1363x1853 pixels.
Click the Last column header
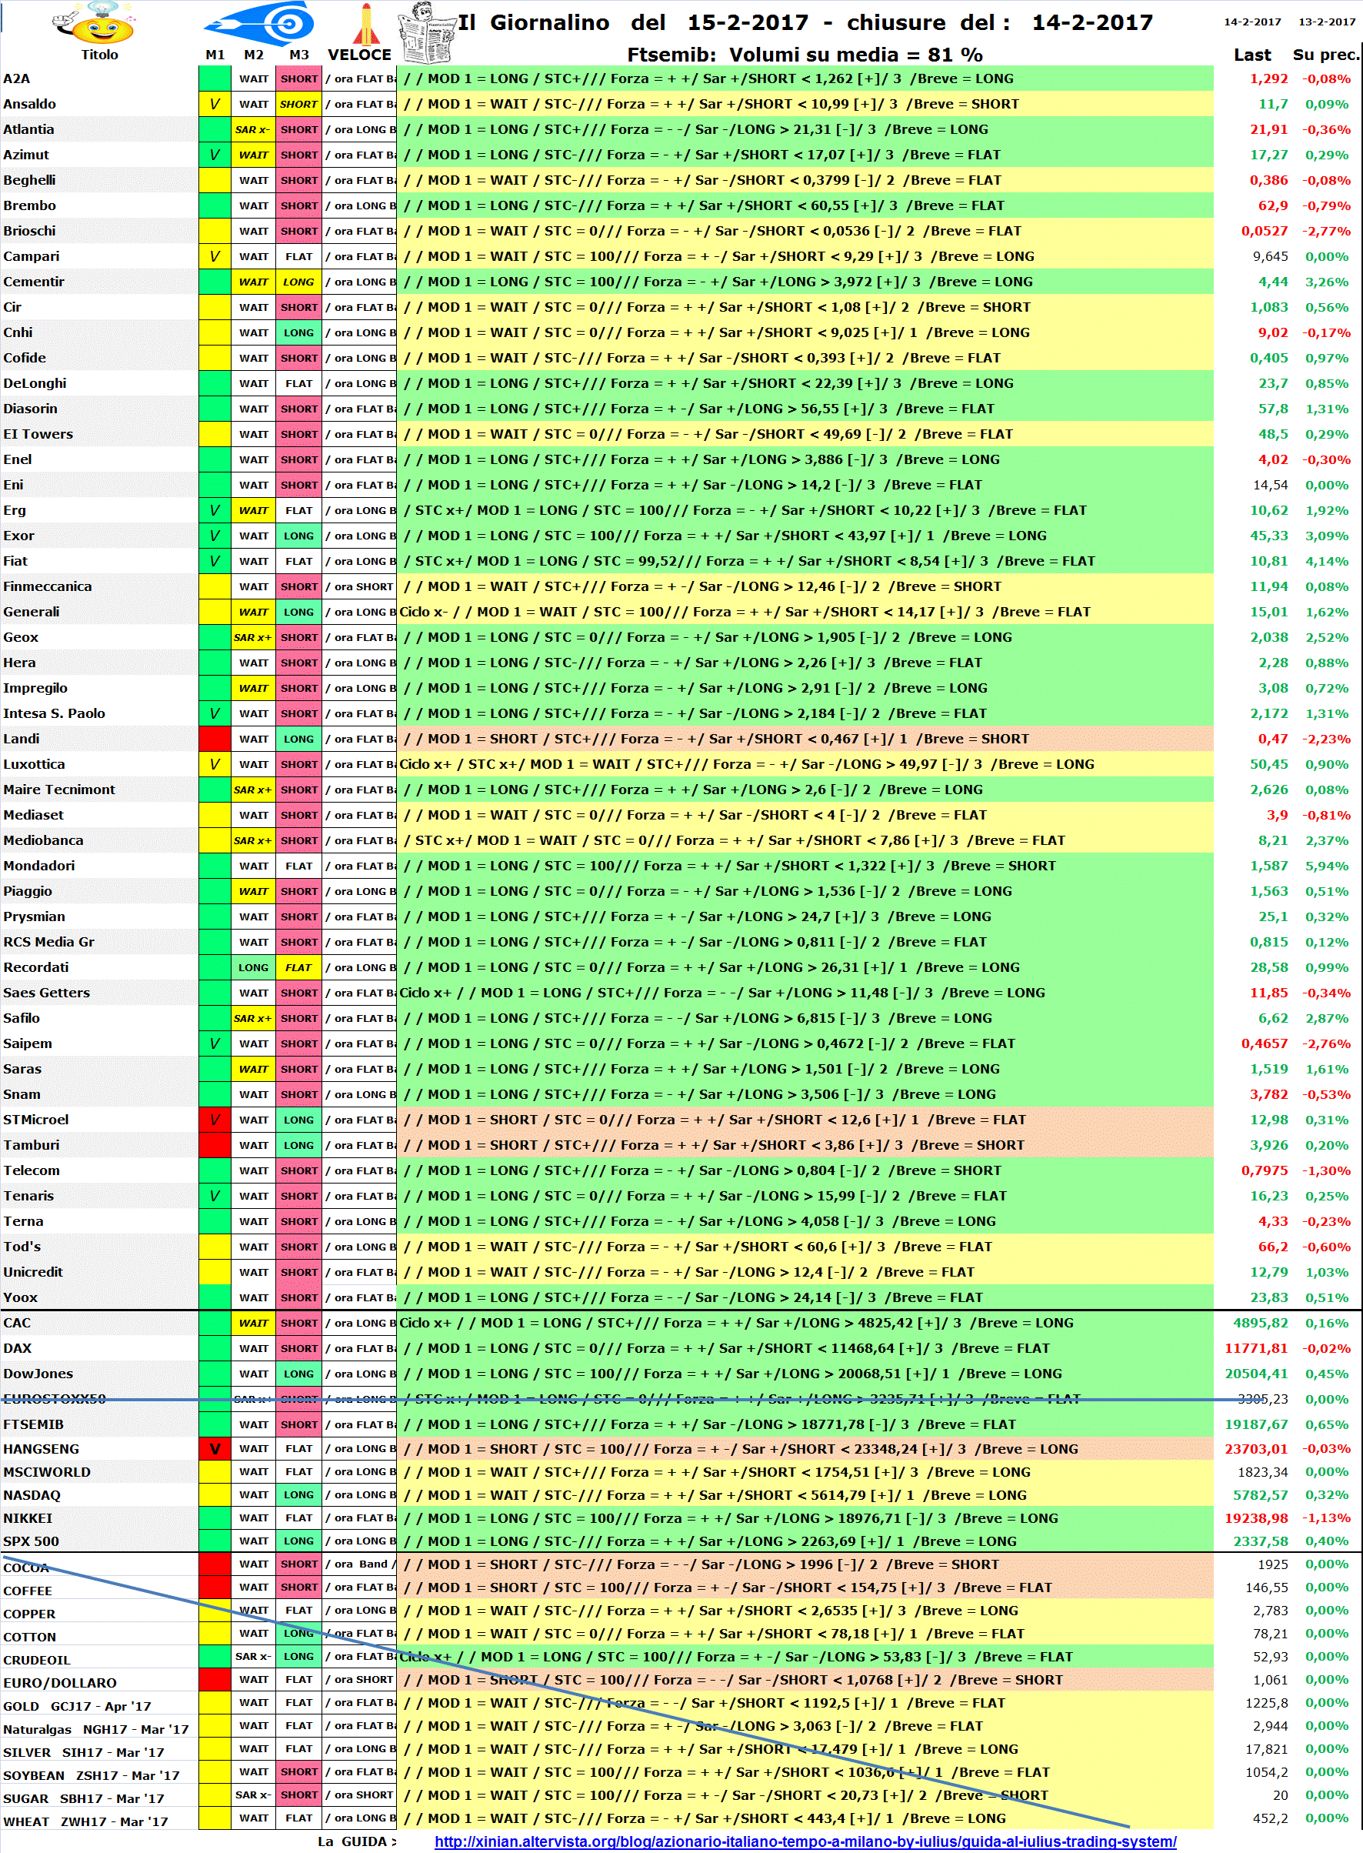(x=1251, y=55)
